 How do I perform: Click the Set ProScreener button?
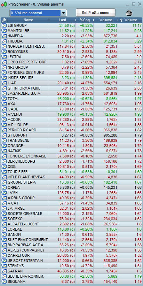pos(96,13)
